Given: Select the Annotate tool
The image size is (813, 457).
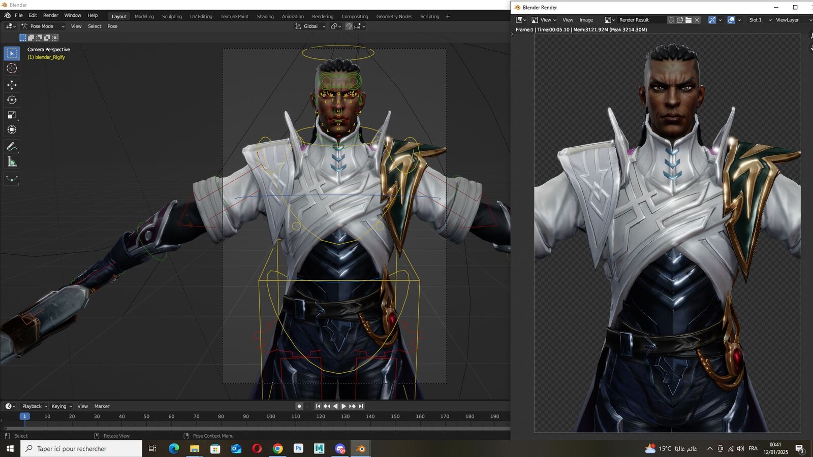Looking at the screenshot, I should pyautogui.click(x=12, y=147).
